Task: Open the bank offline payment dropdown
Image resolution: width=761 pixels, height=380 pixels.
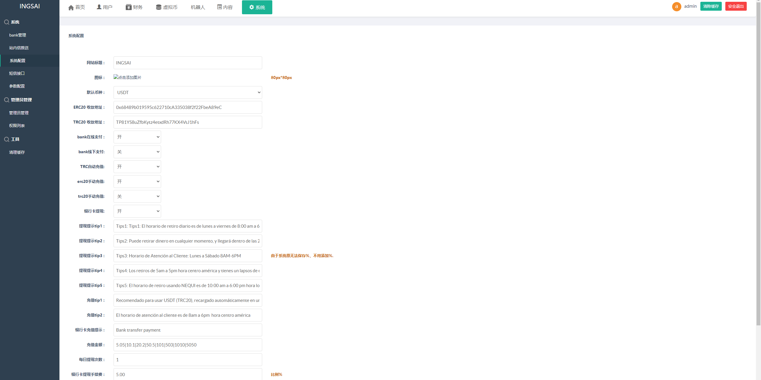Action: coord(137,152)
